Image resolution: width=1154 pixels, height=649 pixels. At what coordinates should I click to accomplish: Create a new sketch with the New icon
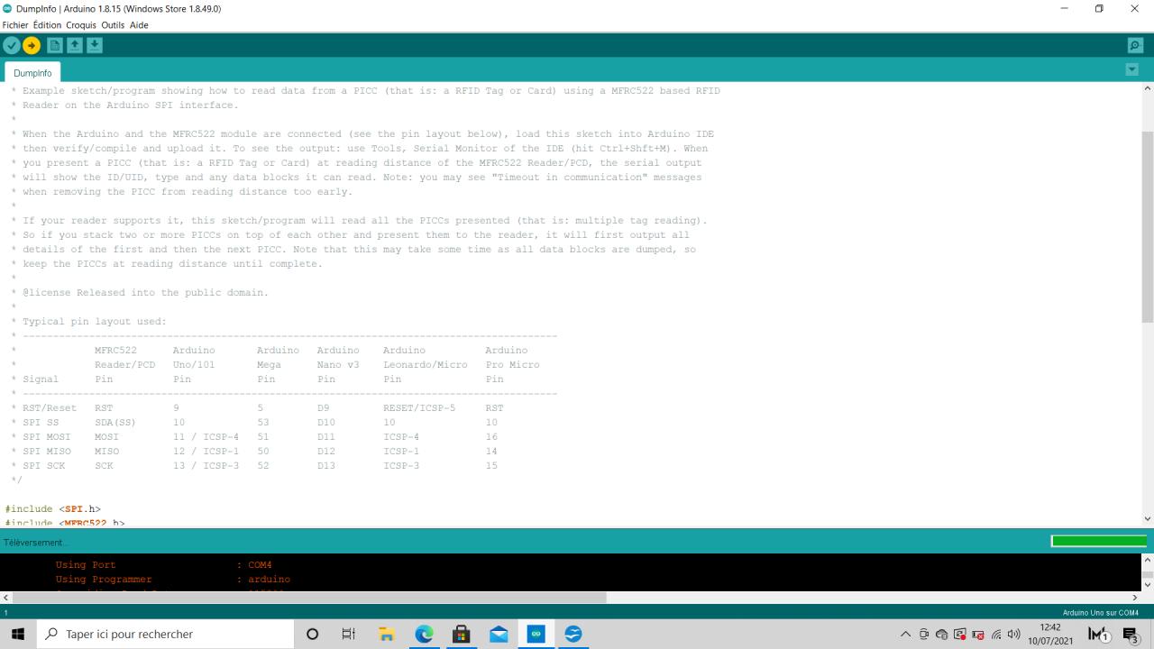click(x=55, y=45)
